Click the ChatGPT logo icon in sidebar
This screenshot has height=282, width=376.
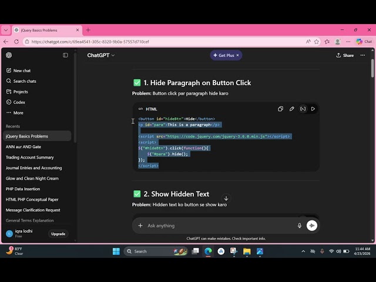coord(9,55)
